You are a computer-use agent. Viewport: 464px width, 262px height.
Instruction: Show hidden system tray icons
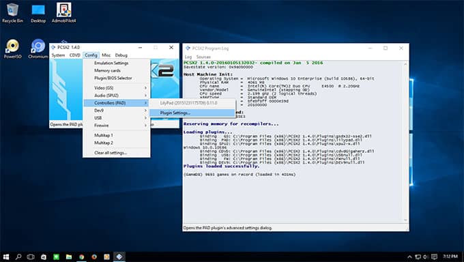pyautogui.click(x=409, y=257)
